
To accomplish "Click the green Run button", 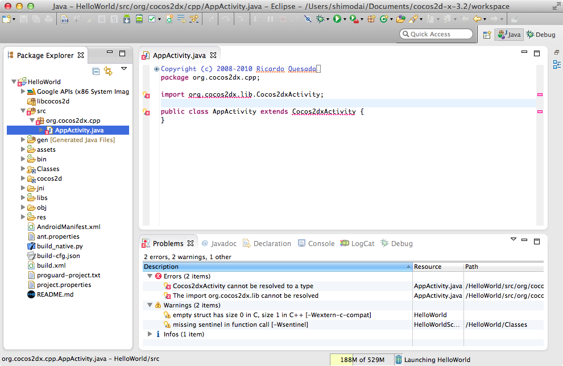I will tap(337, 19).
